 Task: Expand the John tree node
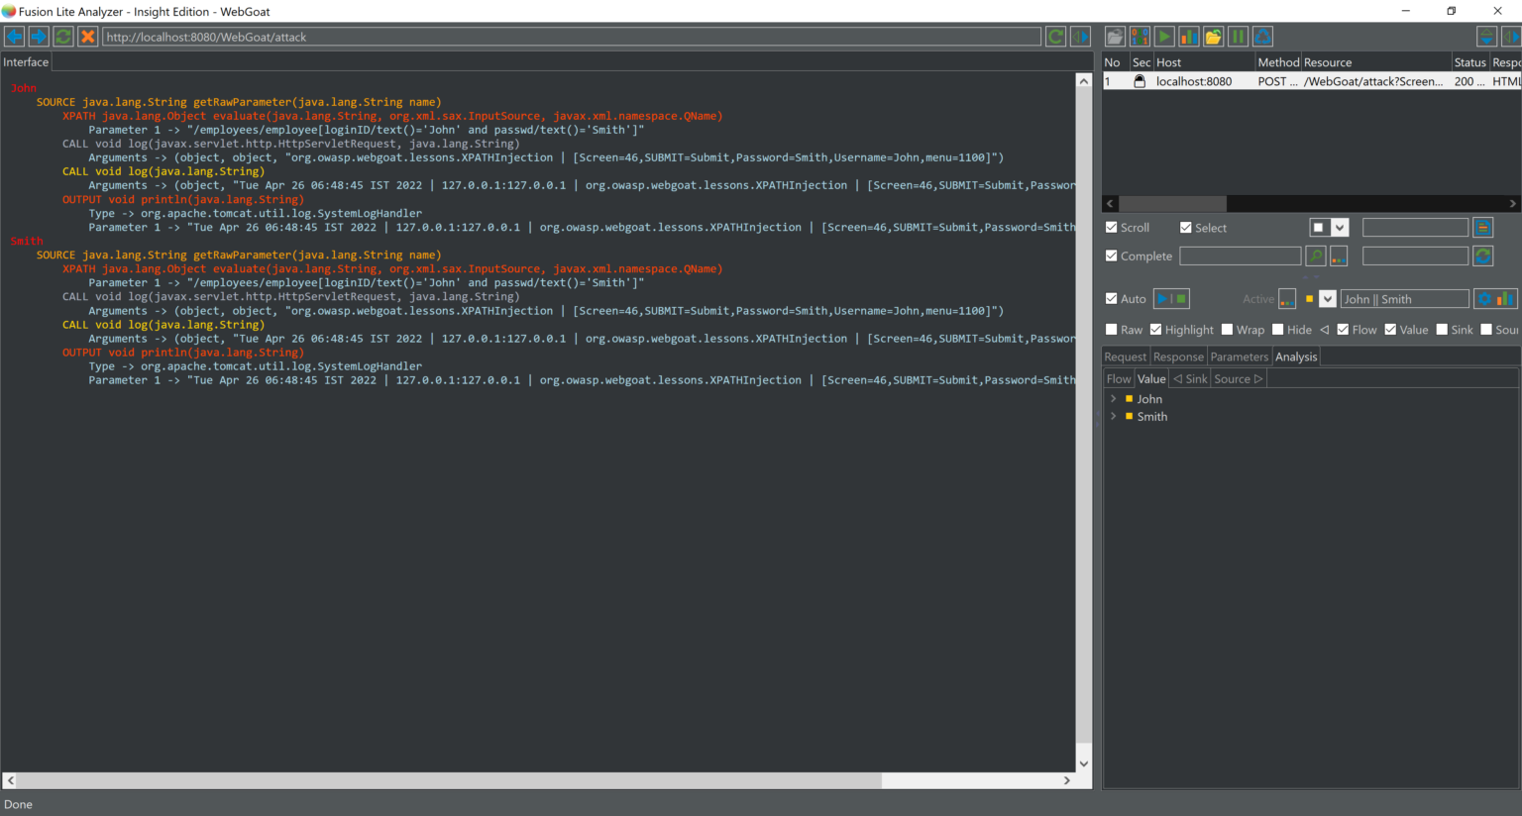pyautogui.click(x=1114, y=399)
